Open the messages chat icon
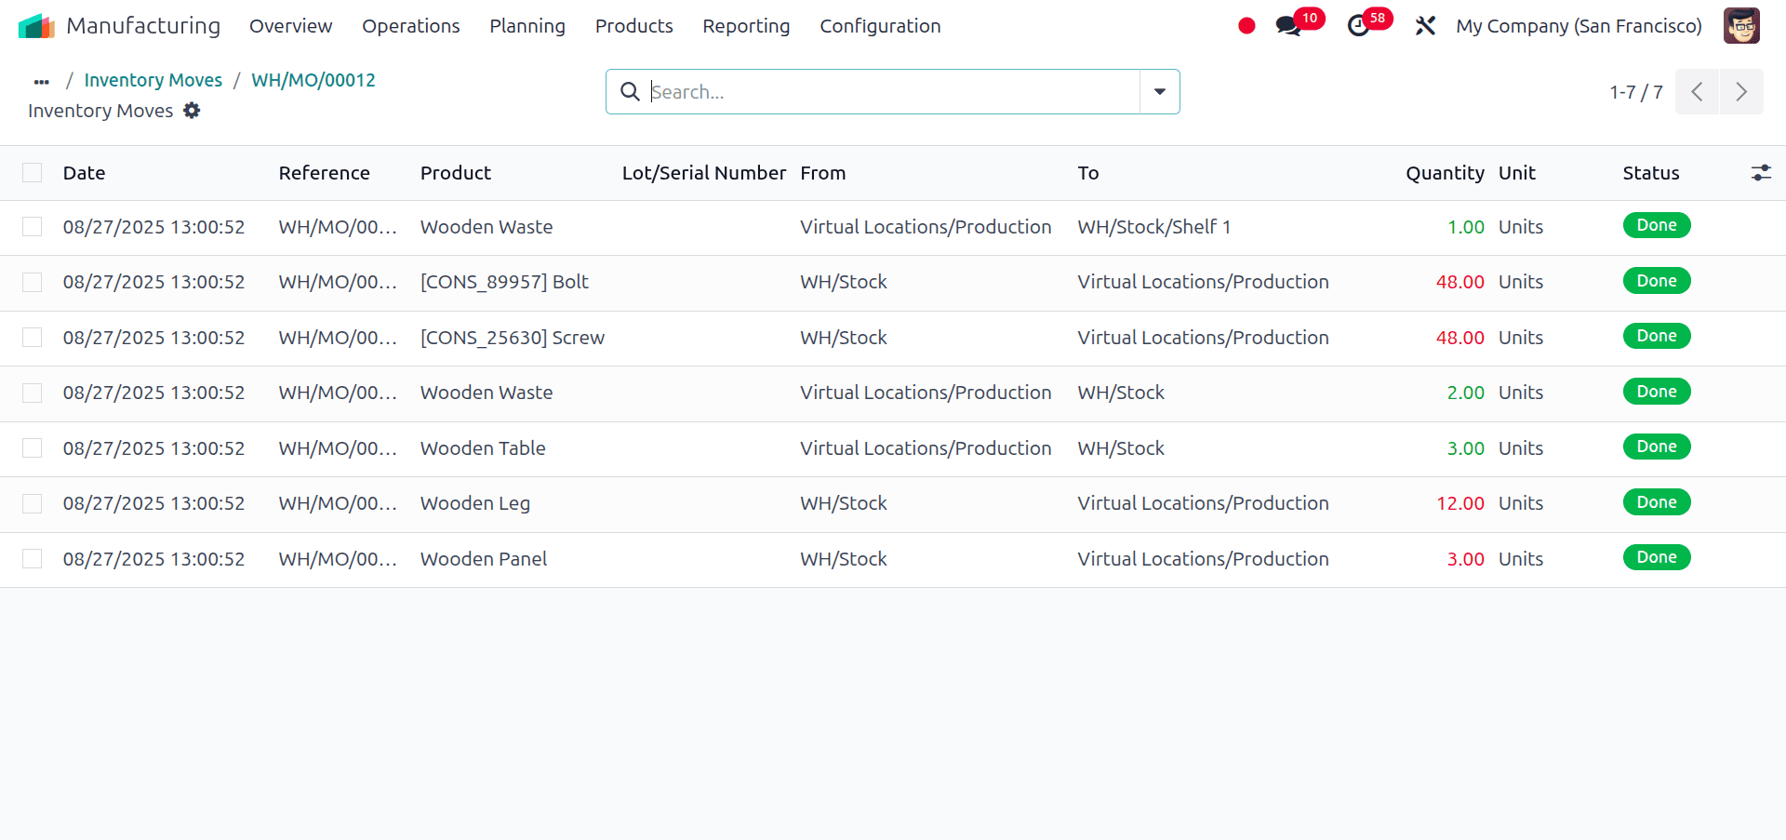1786x840 pixels. 1288,26
